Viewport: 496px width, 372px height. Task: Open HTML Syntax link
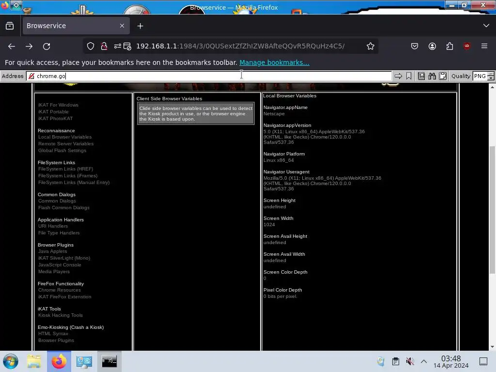(53, 334)
